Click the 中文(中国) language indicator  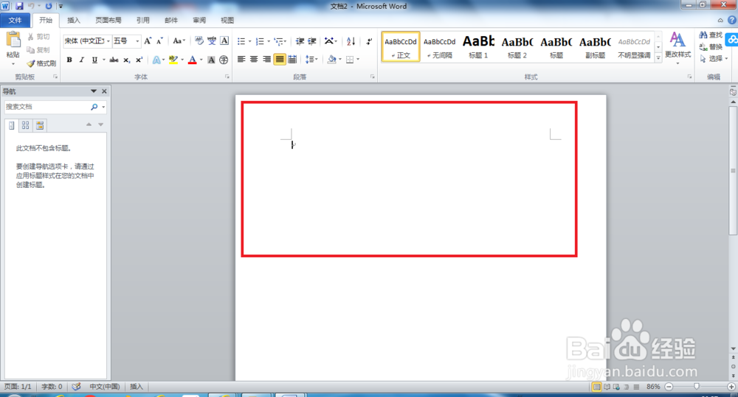coord(105,387)
